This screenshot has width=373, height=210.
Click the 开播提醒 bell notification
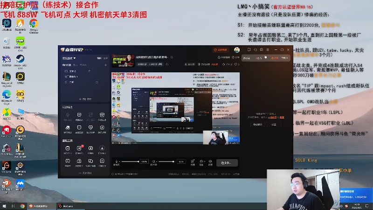tap(224, 57)
